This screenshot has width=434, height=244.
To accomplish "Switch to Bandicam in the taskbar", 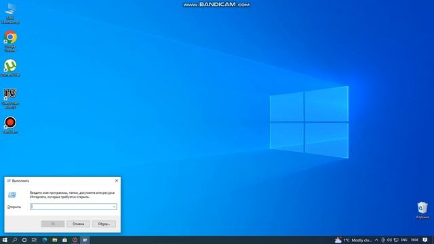I will coord(75,240).
